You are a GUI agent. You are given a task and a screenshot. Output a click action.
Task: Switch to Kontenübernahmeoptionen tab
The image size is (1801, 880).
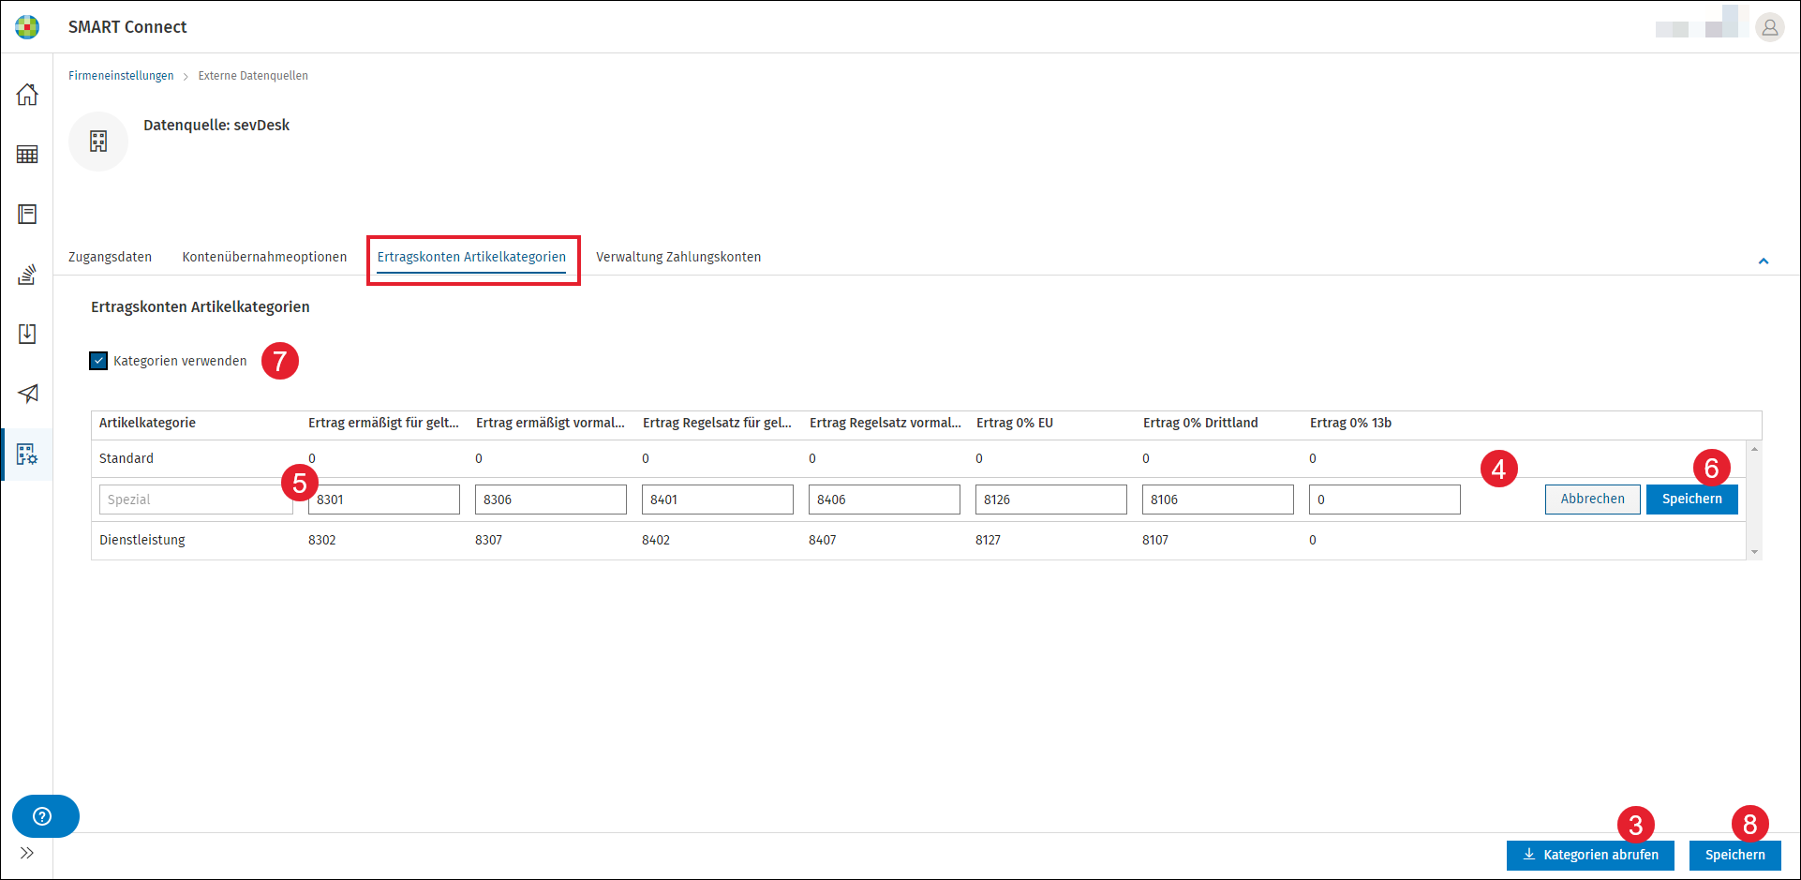[264, 257]
